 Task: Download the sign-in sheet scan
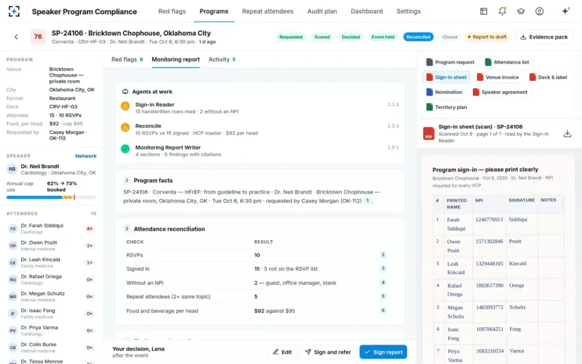pyautogui.click(x=567, y=133)
